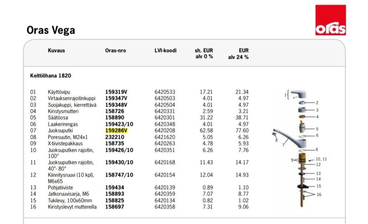
Task: Click the 'Käyttövipu' description
Action: point(59,92)
